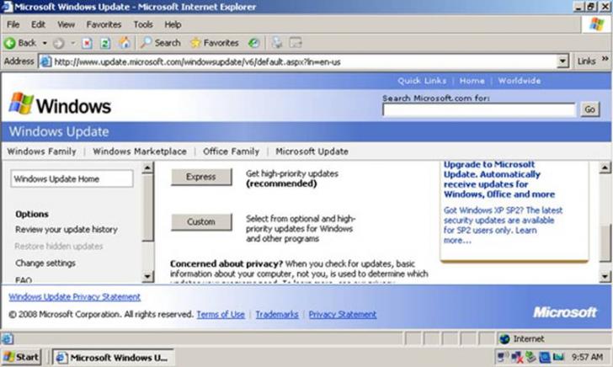613x367 pixels.
Task: Open the Tools menu
Action: click(143, 24)
